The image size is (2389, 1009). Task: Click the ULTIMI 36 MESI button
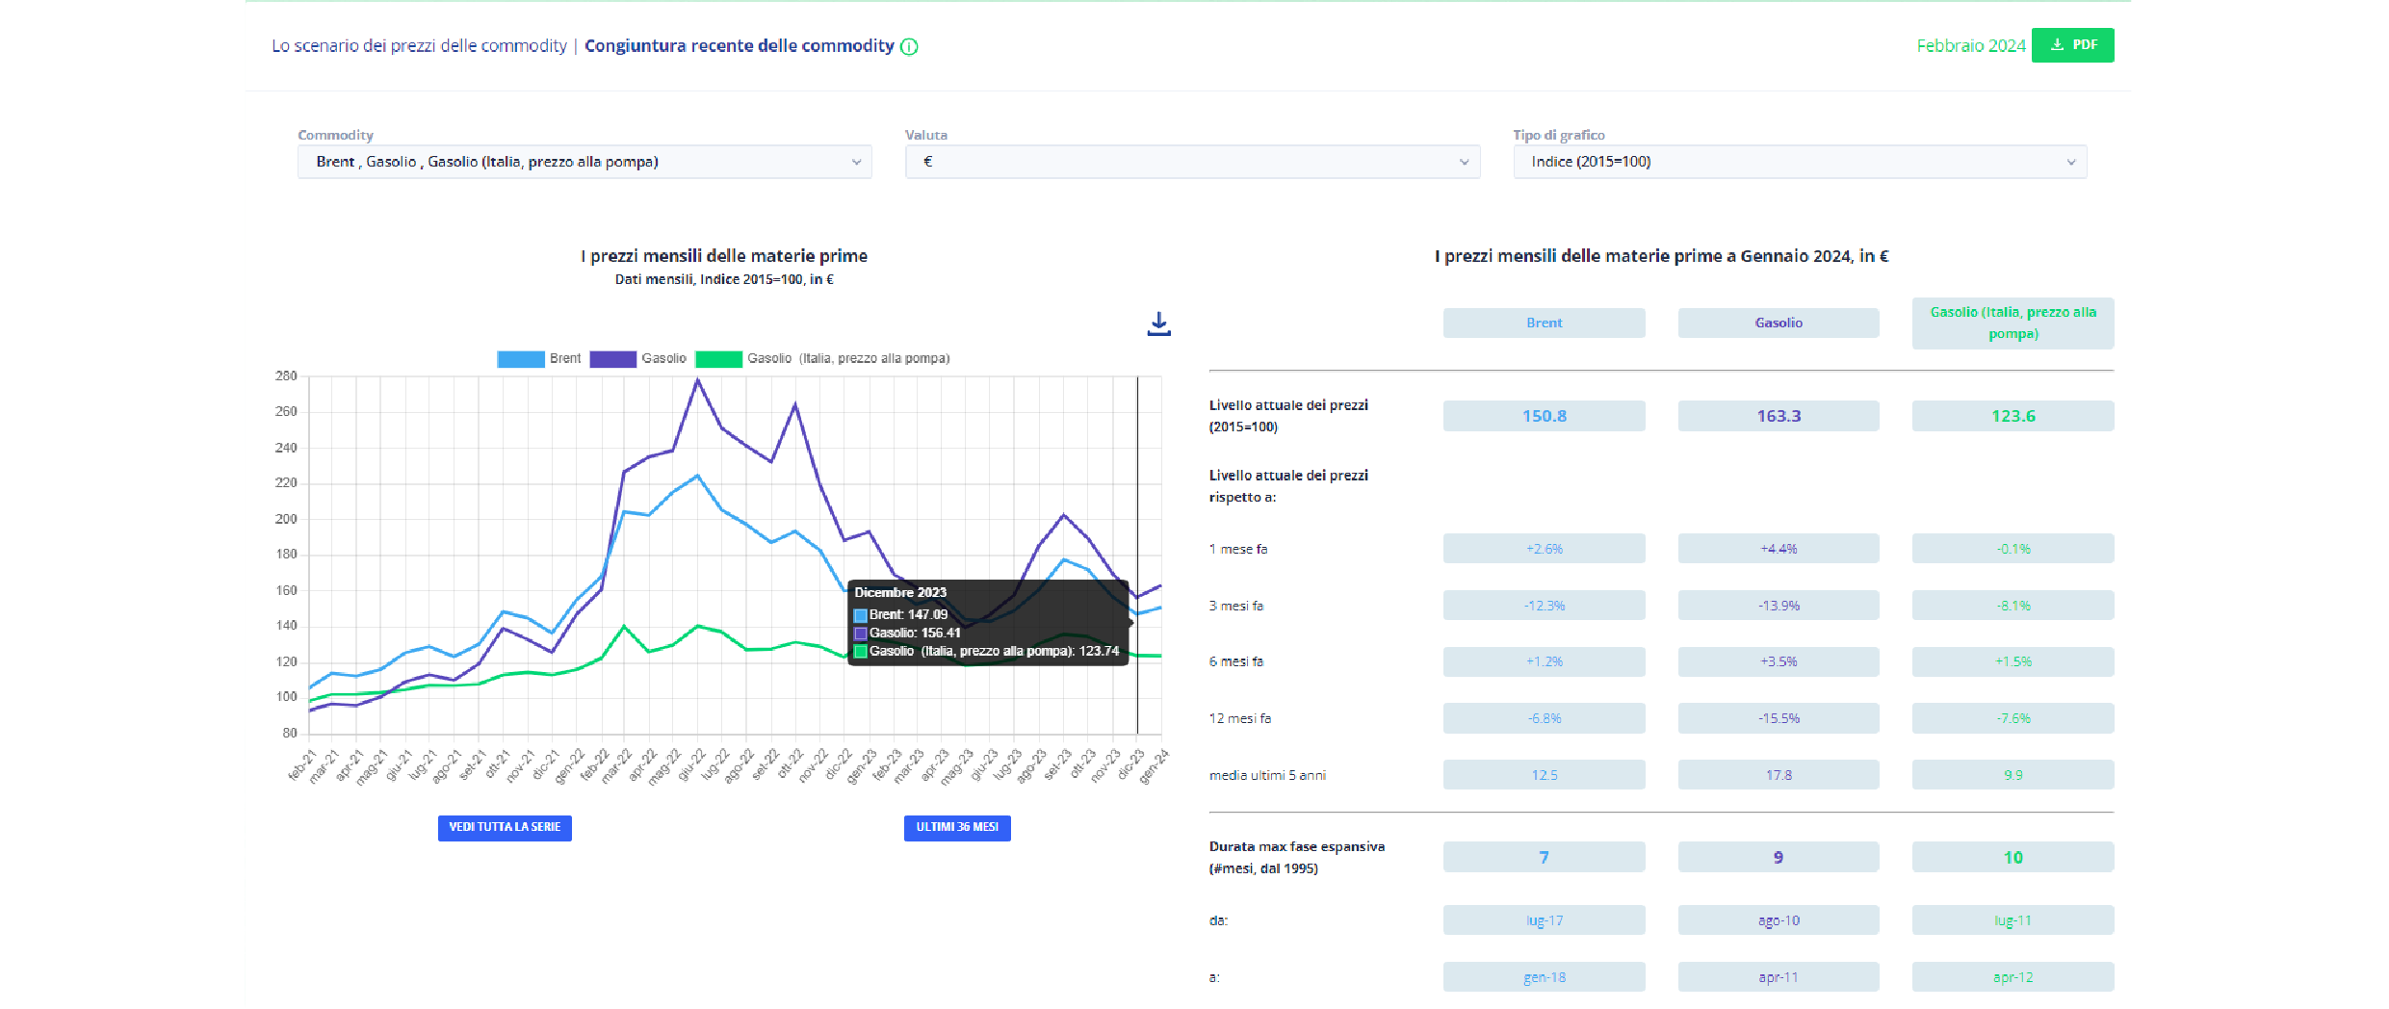[957, 828]
